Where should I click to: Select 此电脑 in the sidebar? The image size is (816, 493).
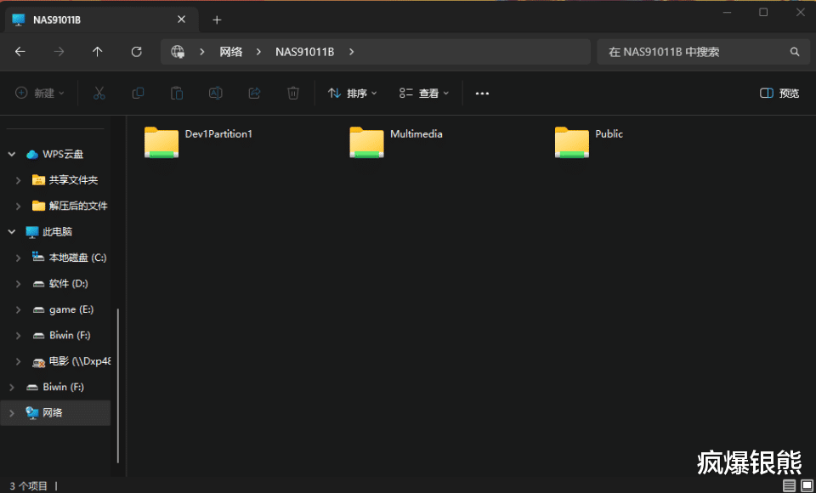tap(57, 232)
